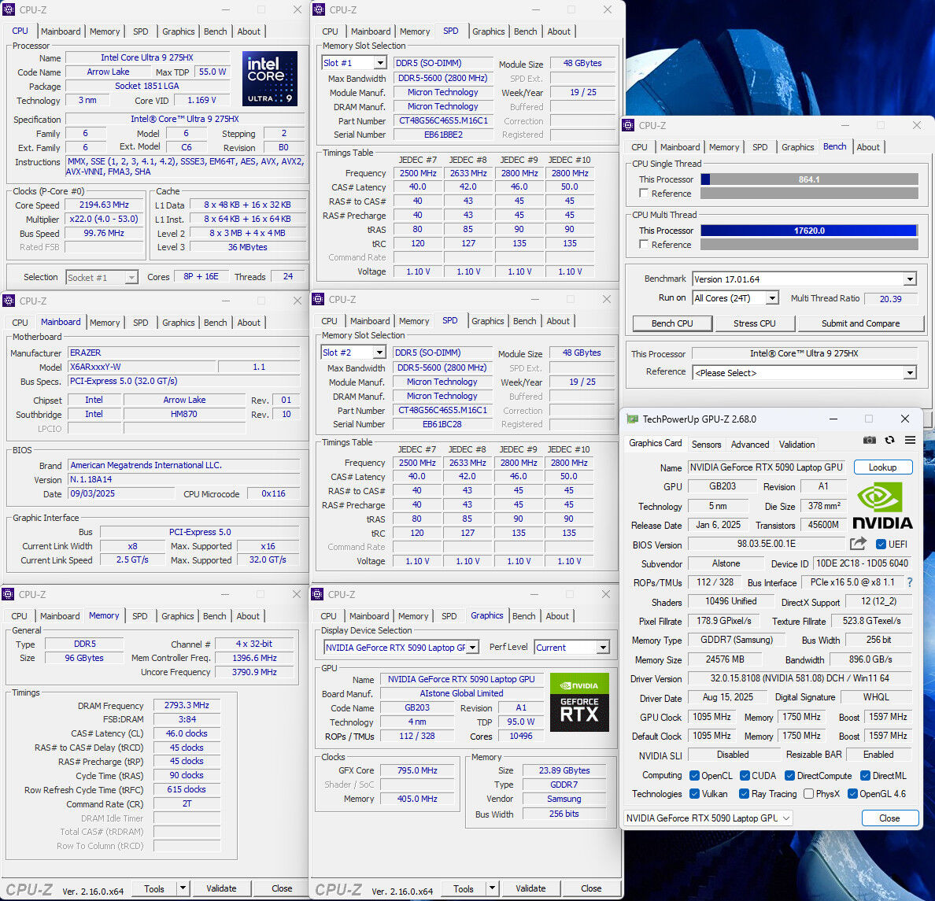Click Bus Interface question mark icon
The width and height of the screenshot is (935, 901).
909,582
